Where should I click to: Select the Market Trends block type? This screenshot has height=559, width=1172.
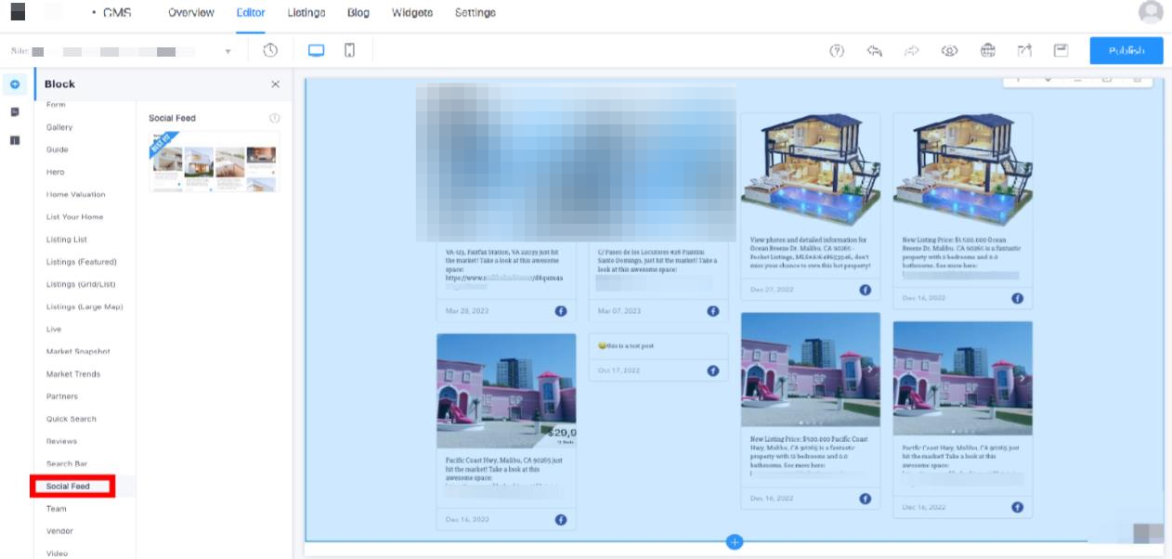click(73, 374)
